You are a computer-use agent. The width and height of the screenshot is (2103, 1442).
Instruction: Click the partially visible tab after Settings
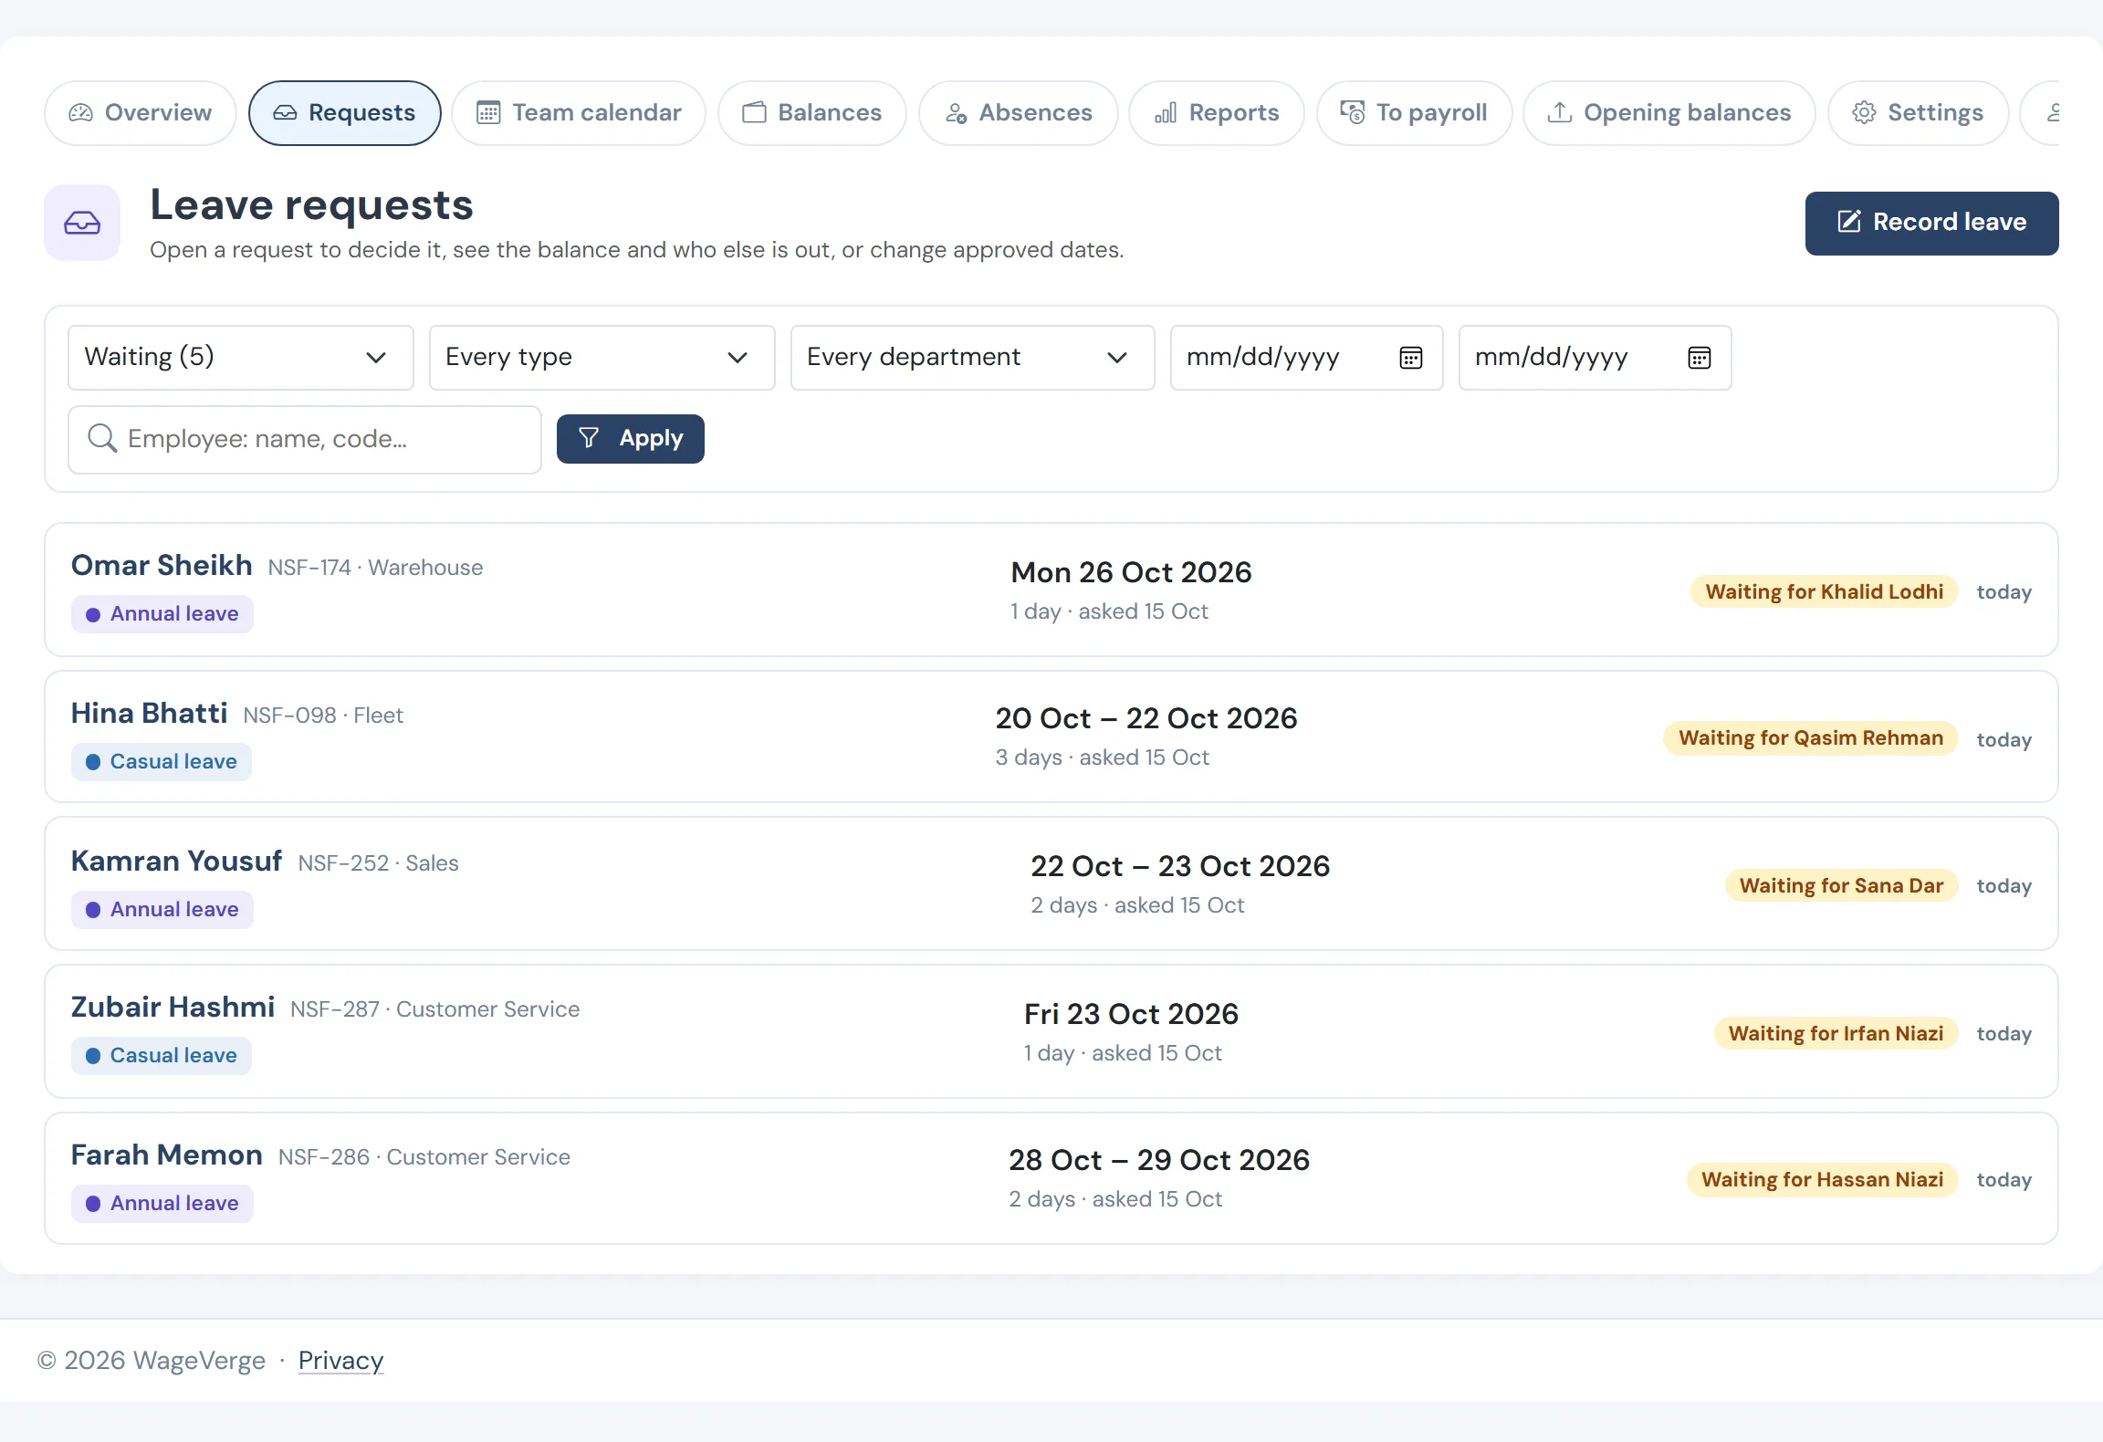tap(2040, 113)
